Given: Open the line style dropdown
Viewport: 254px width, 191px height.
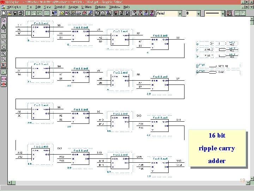Looking at the screenshot, I should point(223,14).
